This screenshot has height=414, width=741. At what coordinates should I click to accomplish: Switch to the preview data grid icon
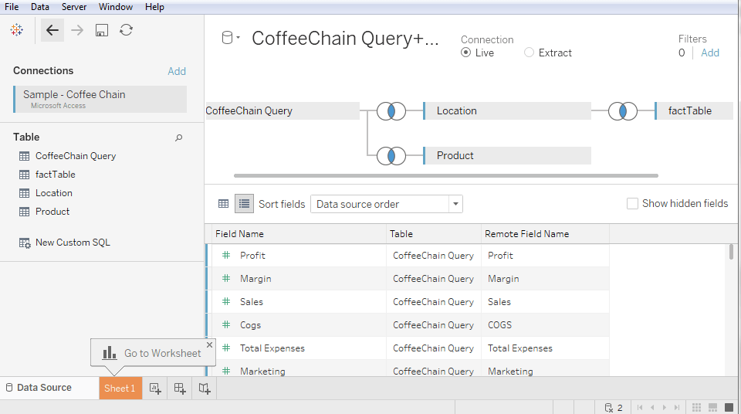tap(224, 204)
